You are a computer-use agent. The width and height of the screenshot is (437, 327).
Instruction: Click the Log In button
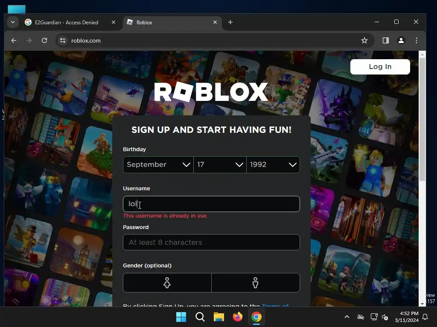[380, 67]
